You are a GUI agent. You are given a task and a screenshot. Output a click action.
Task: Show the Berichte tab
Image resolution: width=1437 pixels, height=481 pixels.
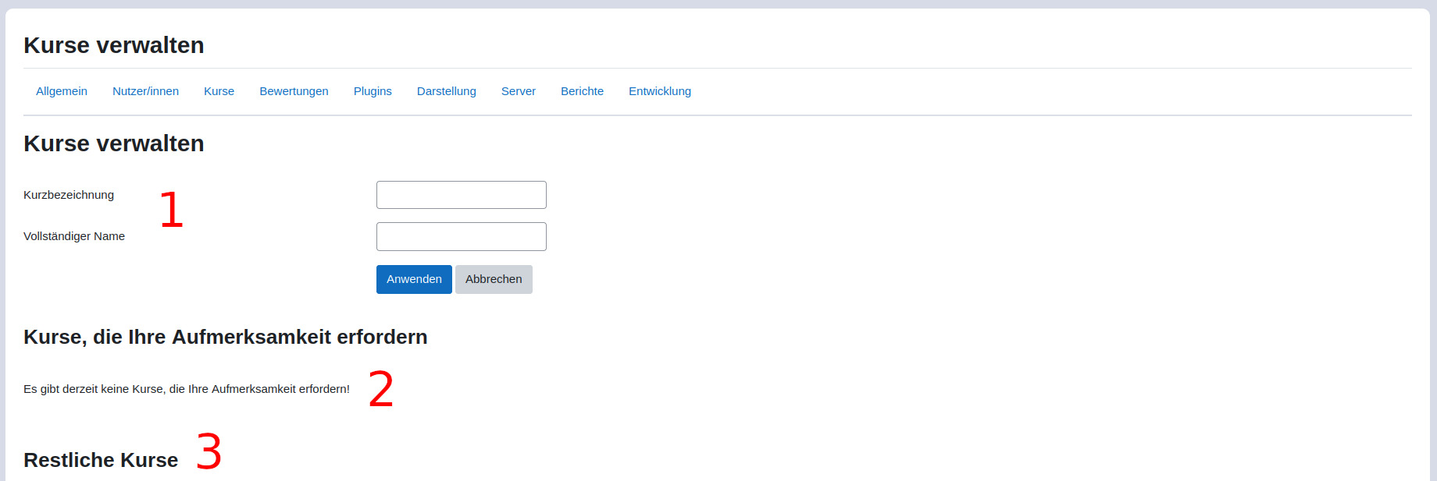582,91
